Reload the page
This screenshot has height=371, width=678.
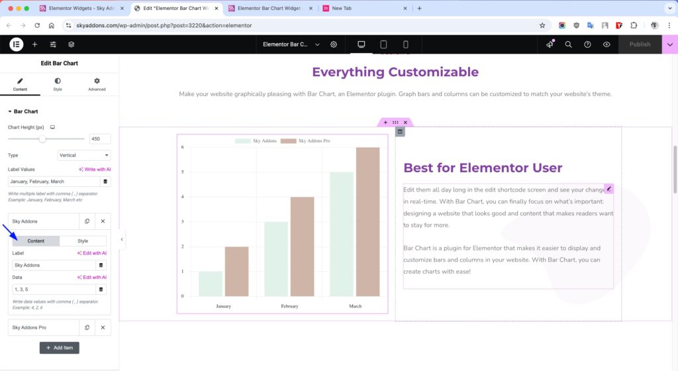pos(37,26)
